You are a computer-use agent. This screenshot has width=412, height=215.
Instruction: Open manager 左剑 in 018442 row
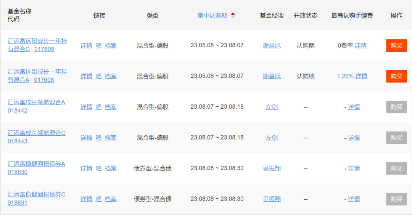coord(272,107)
